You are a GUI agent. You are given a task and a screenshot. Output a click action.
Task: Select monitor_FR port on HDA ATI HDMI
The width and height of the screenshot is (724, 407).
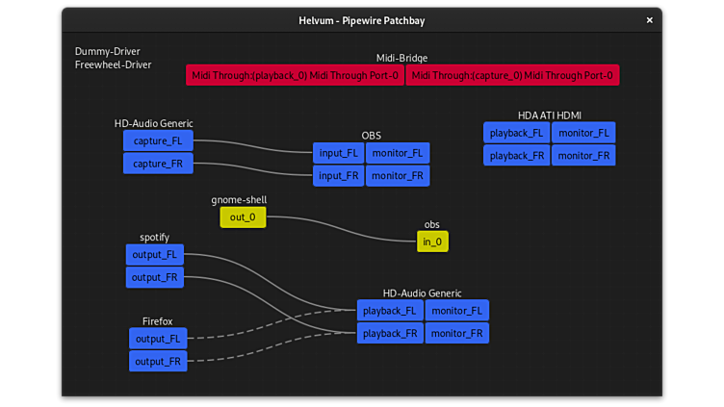(x=582, y=155)
